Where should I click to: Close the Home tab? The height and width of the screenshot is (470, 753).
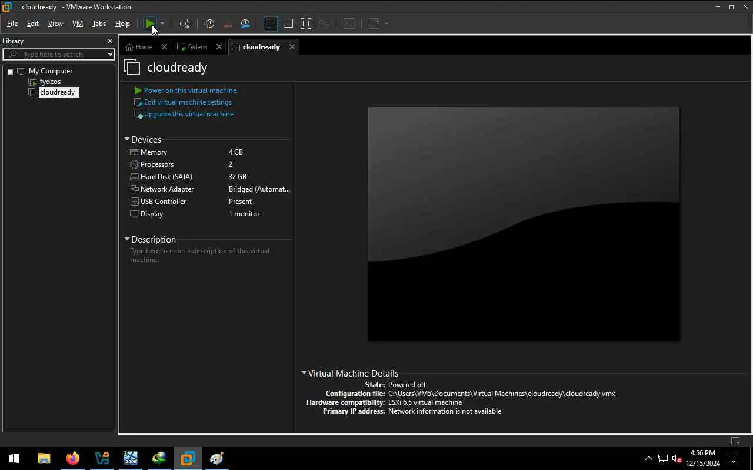coord(164,47)
